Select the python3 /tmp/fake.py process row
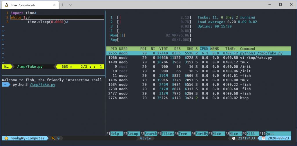The image size is (297, 146). pos(198,53)
